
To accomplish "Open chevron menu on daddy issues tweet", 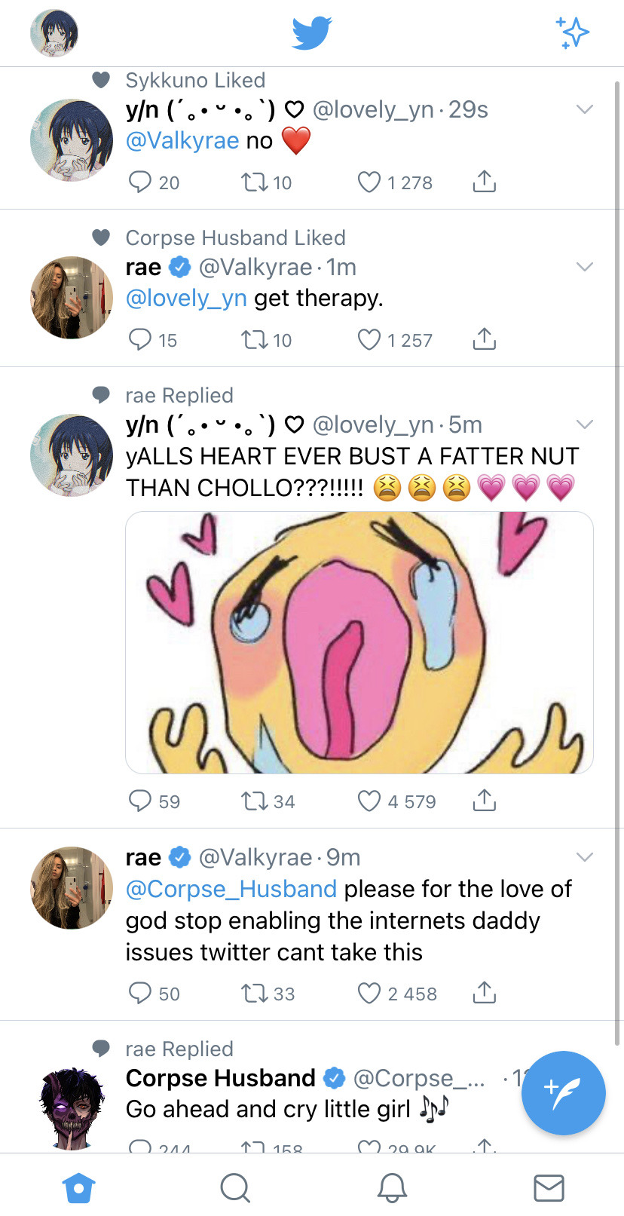I will tap(585, 857).
